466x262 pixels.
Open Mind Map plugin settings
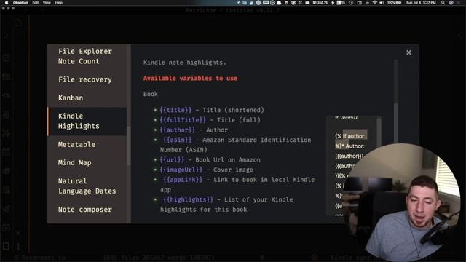pyautogui.click(x=74, y=163)
